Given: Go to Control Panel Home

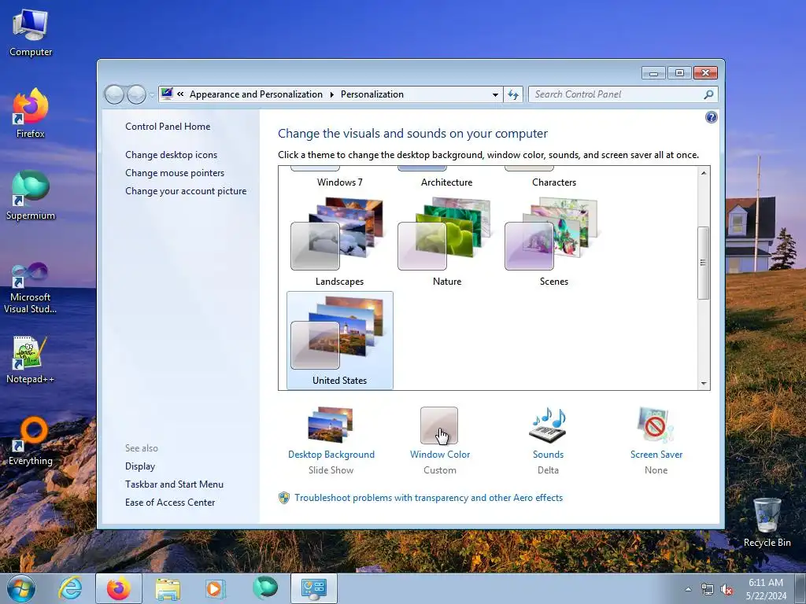Looking at the screenshot, I should (168, 127).
